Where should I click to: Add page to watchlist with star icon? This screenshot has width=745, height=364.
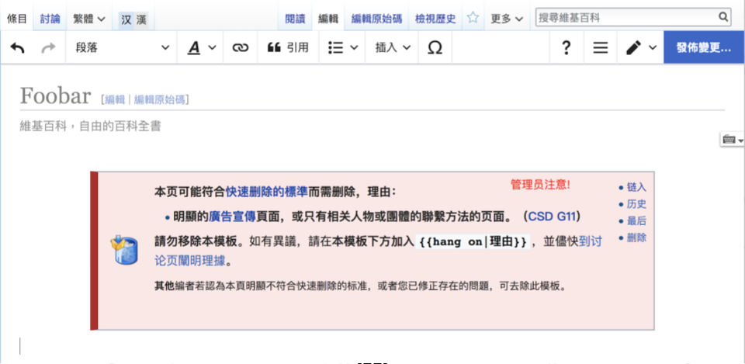pyautogui.click(x=473, y=19)
